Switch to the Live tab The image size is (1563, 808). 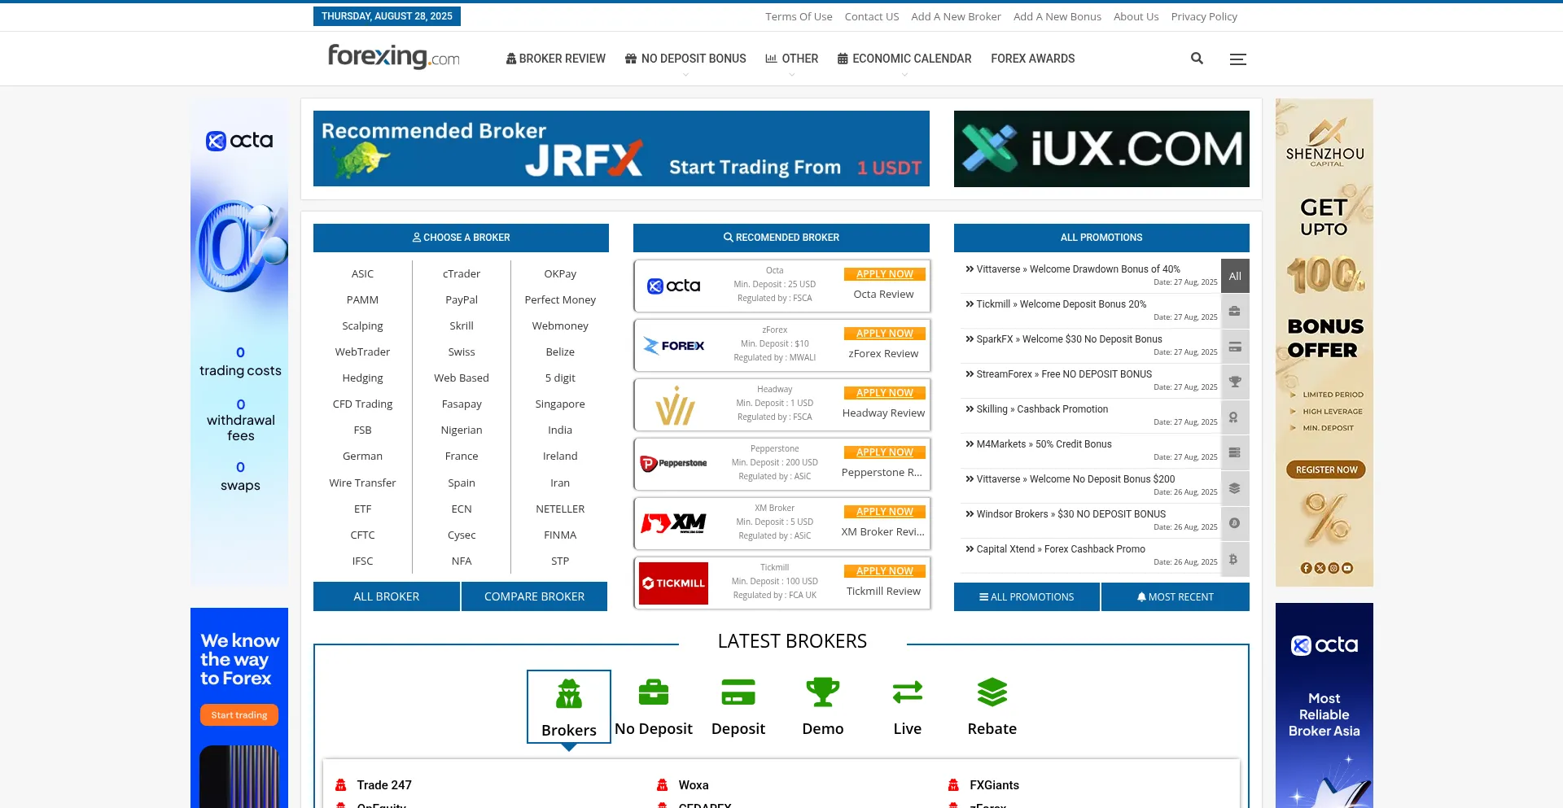[x=908, y=706]
